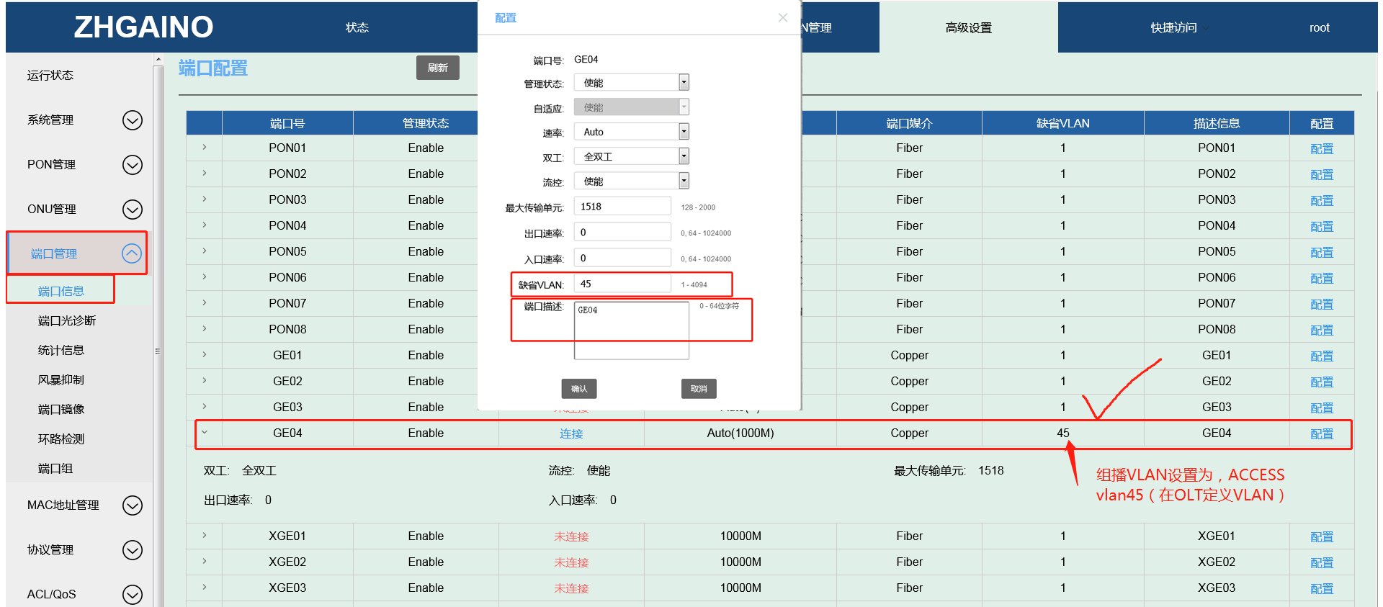Collapse the expanded GE04 row arrow

(205, 433)
